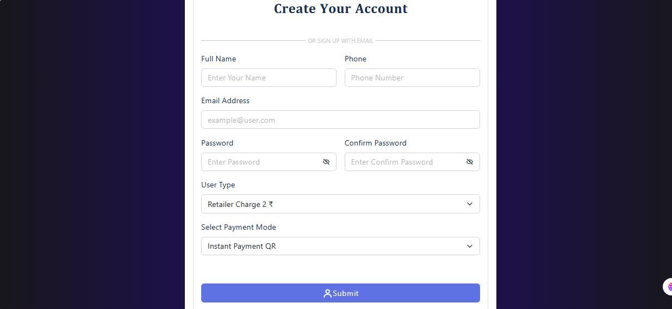
Task: Focus the Enter Password field
Action: 269,162
